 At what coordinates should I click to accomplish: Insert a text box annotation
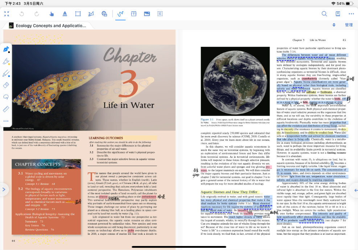coord(133,14)
